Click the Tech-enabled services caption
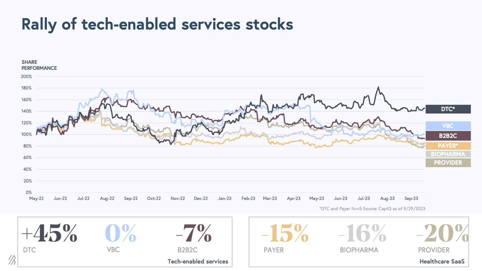This screenshot has height=271, width=482. click(198, 261)
